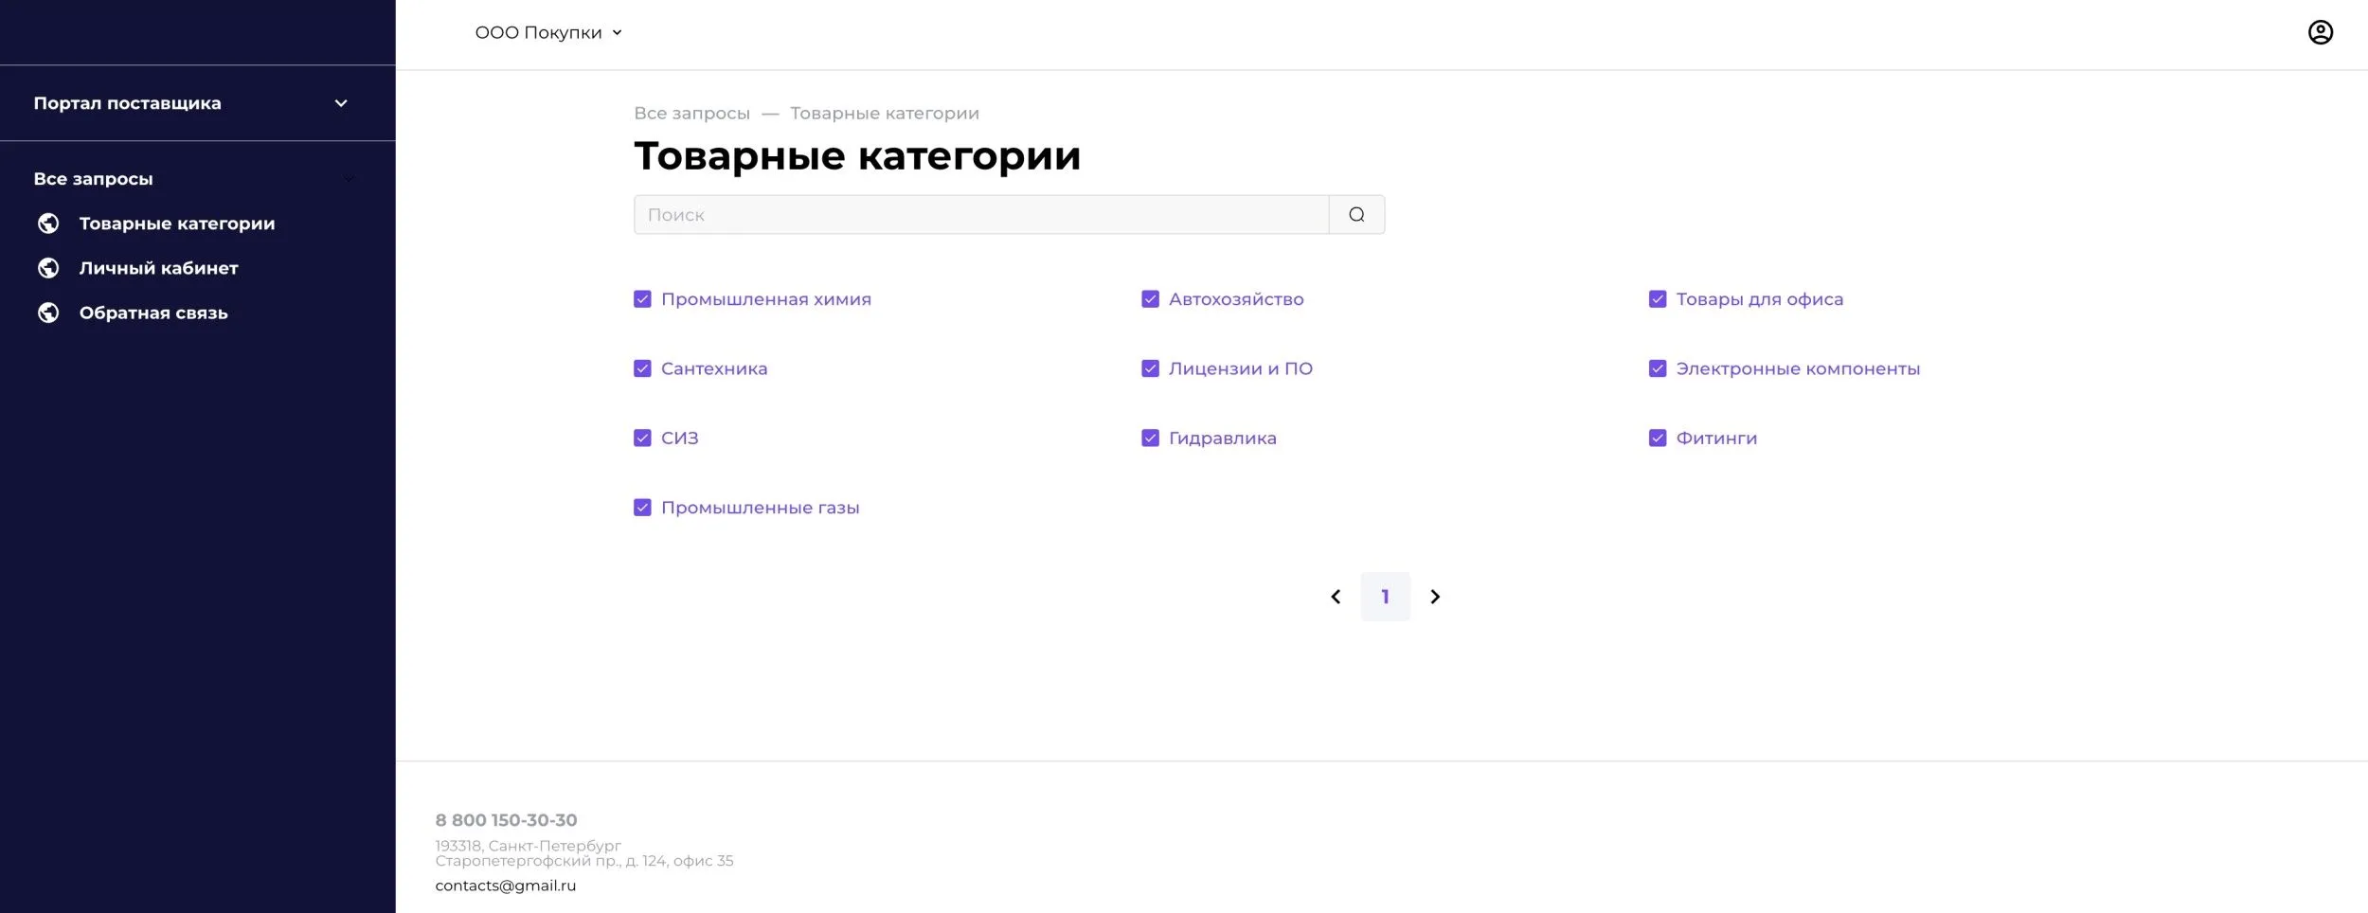Click inside the Поиск search field

point(947,214)
